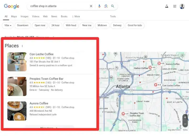
Task: Click the Peoples Town Coffee Bar photo thumbnail
Action: 17,86
